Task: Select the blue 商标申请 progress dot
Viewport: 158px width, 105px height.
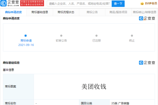Action: pyautogui.click(x=26, y=36)
